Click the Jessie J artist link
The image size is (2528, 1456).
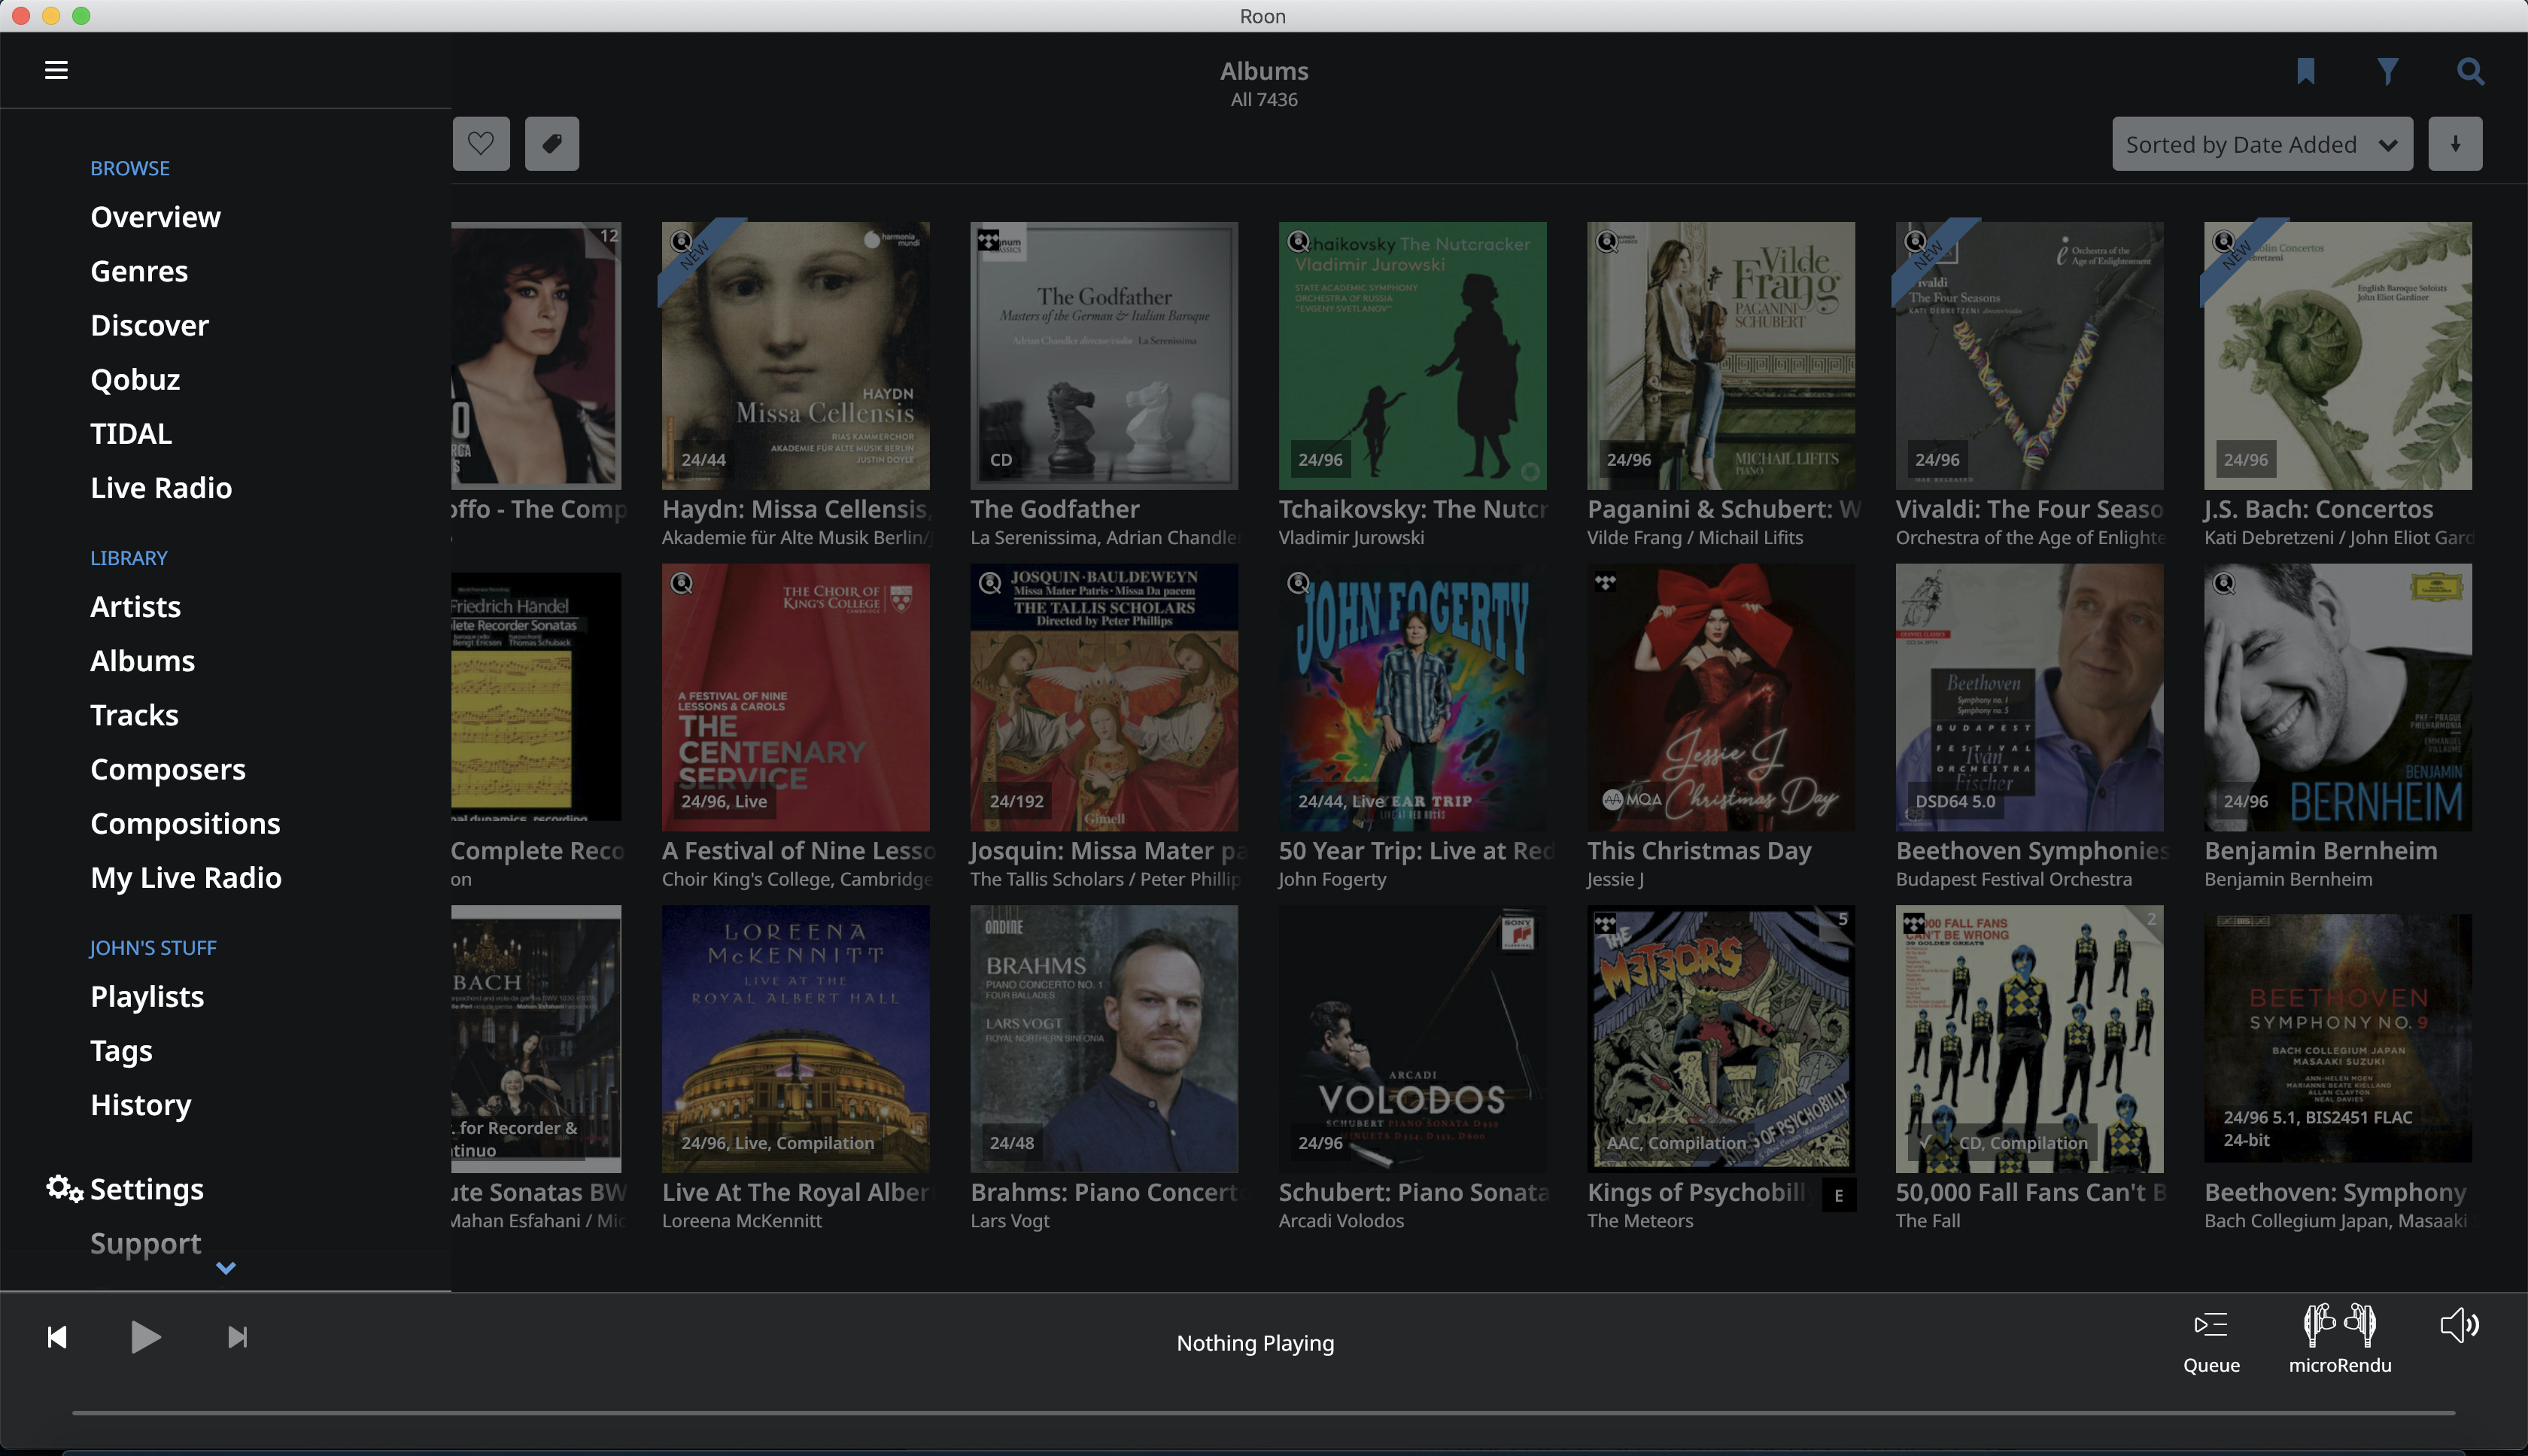coord(1615,879)
